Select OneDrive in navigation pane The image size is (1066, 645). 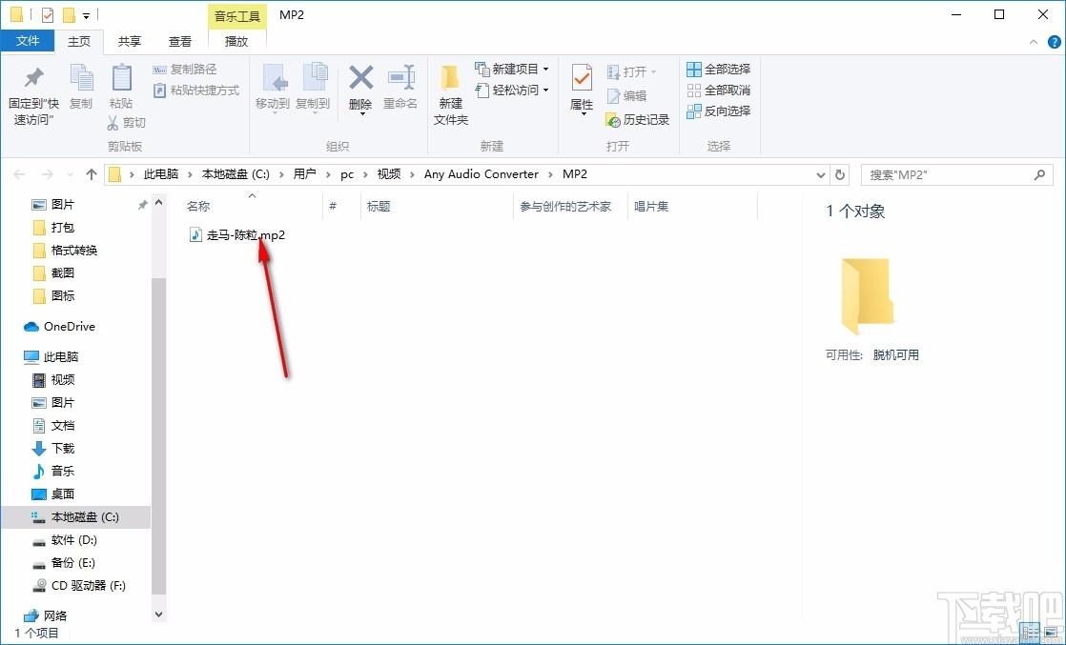60,326
